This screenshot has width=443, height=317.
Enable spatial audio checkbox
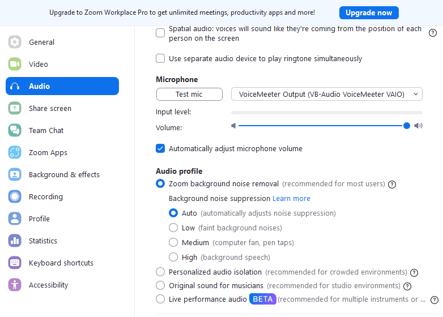[x=160, y=33]
